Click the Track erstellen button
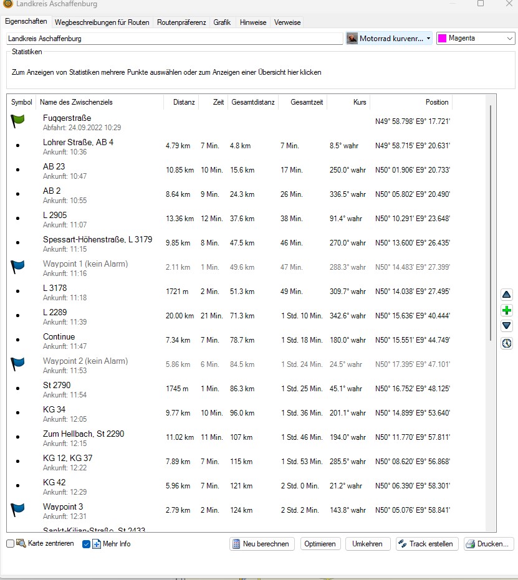This screenshot has height=580, width=518. (428, 544)
